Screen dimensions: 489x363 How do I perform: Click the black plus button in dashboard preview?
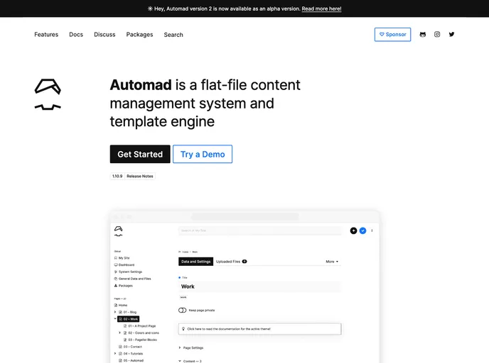tap(353, 230)
